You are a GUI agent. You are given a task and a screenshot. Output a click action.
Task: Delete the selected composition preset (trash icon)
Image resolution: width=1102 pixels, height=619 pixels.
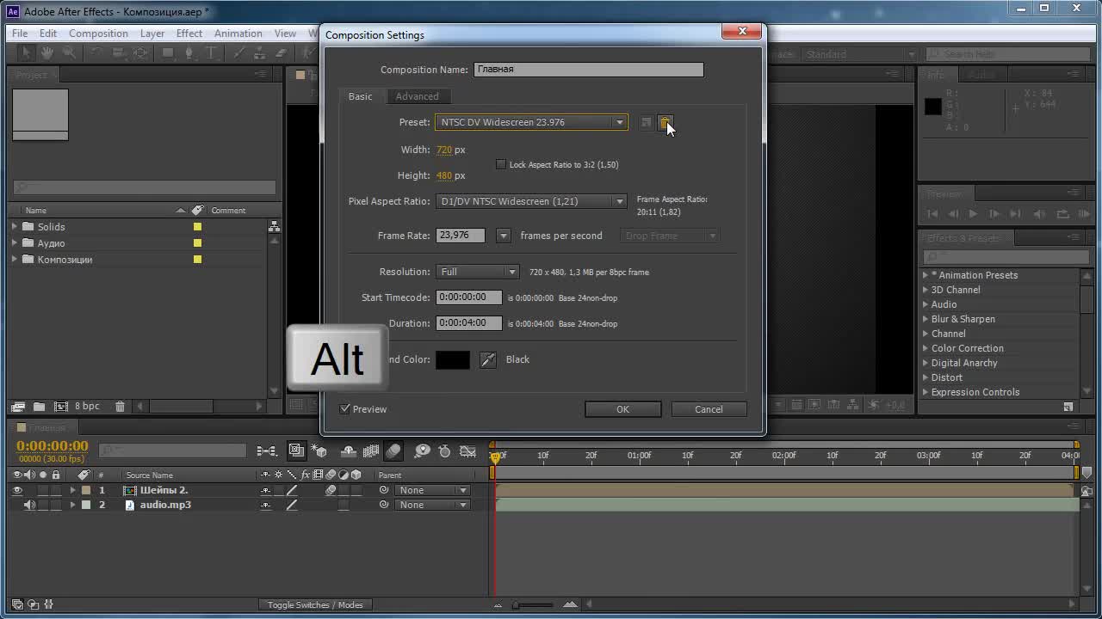click(x=665, y=122)
